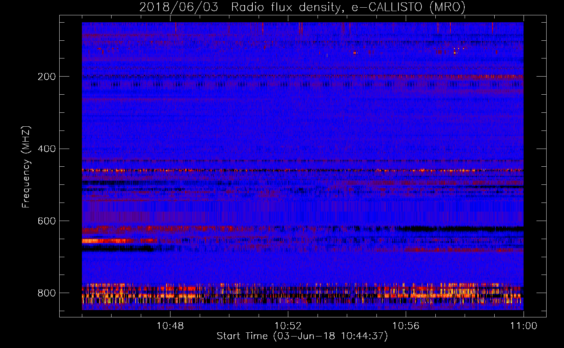
Task: Click the 10:56 time tick label
Action: (406, 326)
